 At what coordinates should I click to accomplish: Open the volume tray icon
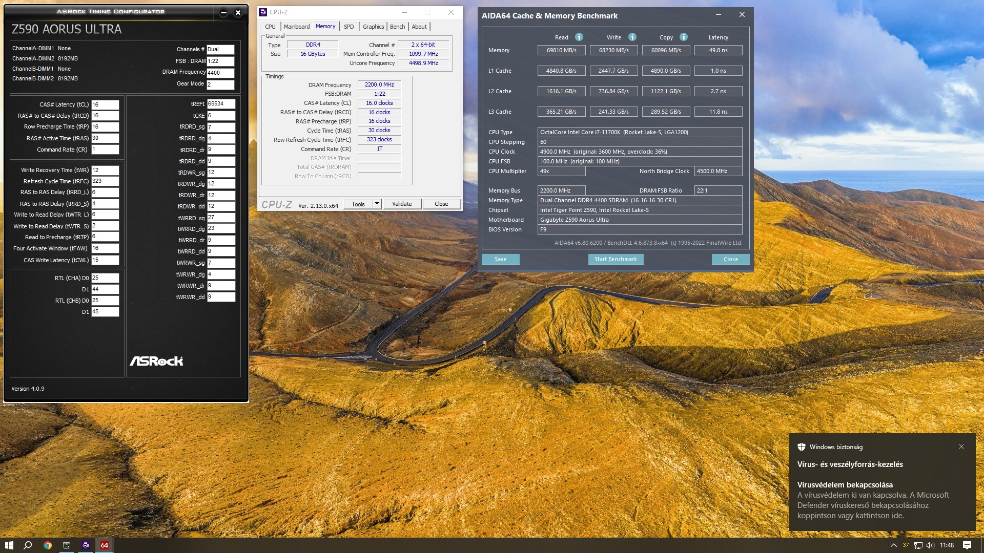coord(930,545)
